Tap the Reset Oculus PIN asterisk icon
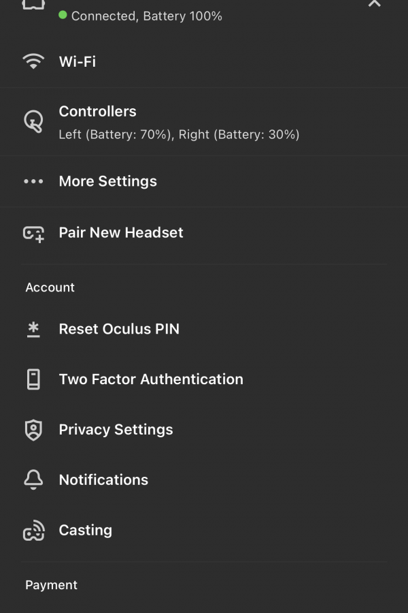 pos(33,329)
